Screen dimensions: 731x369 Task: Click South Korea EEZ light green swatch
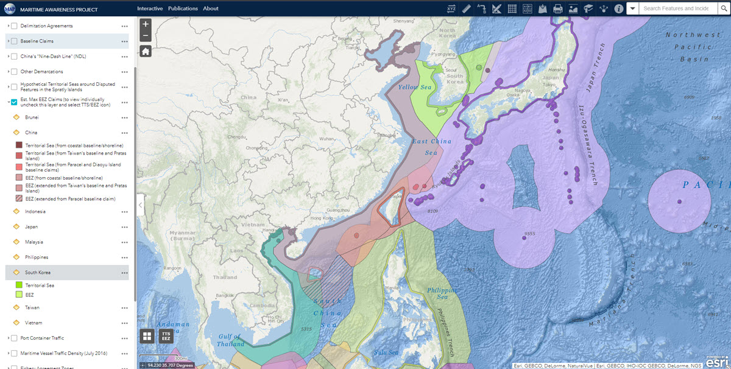coord(19,294)
